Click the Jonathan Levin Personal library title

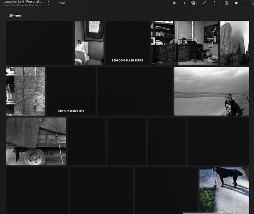coord(23,1)
